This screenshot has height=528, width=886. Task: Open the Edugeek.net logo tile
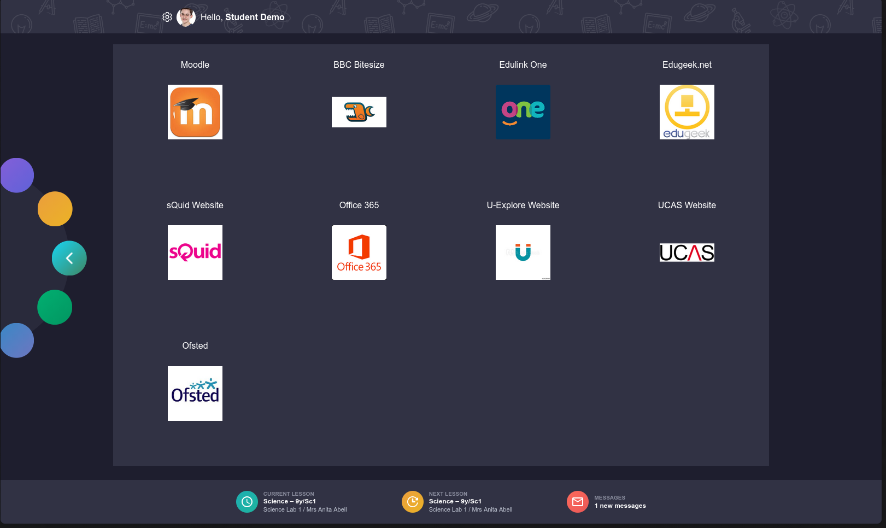click(687, 112)
